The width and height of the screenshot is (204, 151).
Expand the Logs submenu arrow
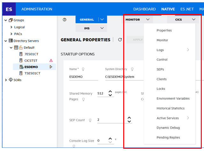tap(188, 50)
